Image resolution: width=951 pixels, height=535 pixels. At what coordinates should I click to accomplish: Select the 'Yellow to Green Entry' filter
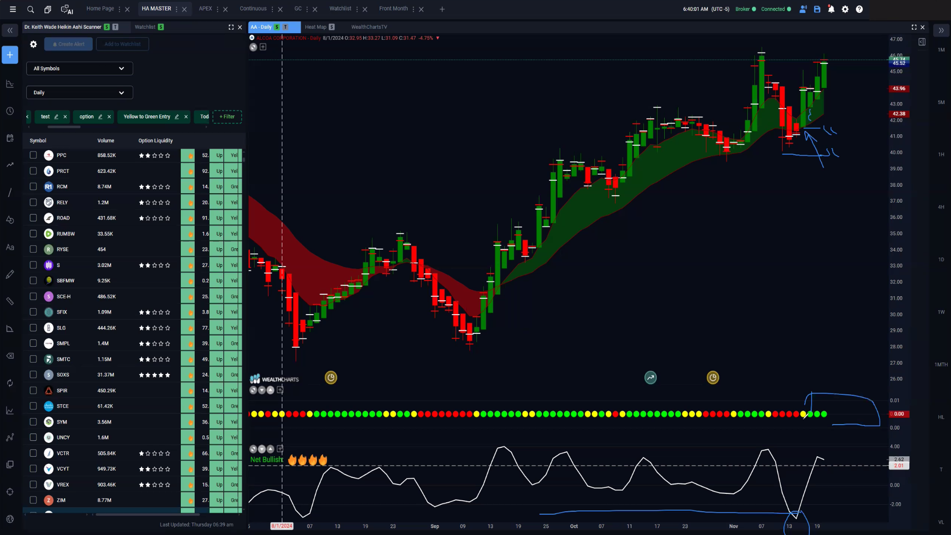pos(147,117)
